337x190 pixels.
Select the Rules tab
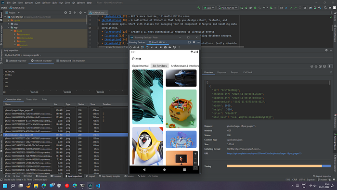[x=44, y=100]
